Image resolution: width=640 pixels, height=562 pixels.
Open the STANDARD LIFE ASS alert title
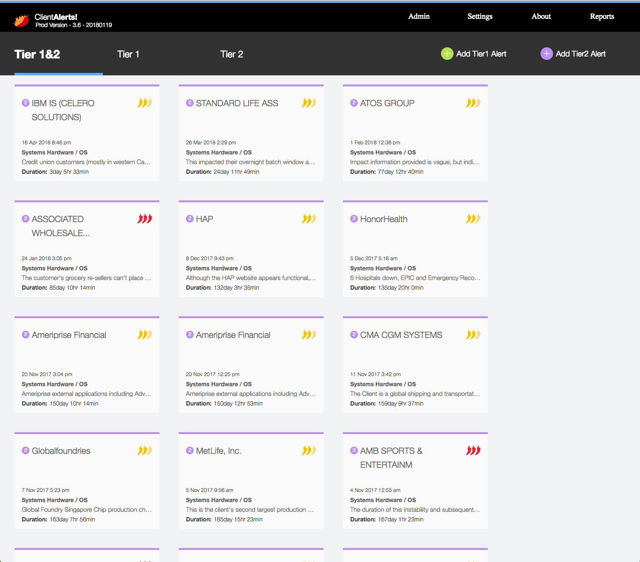[237, 103]
